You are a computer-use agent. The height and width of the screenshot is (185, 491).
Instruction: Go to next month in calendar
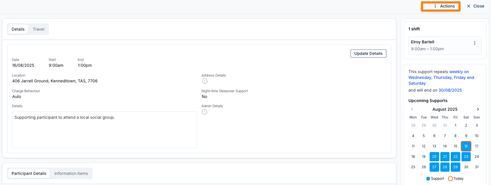click(478, 109)
